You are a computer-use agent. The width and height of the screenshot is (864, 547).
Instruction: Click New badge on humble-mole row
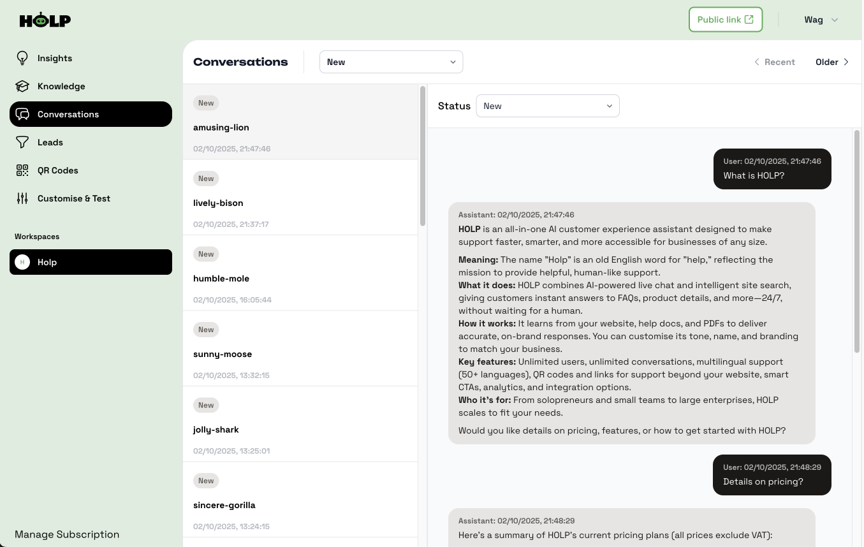[206, 254]
